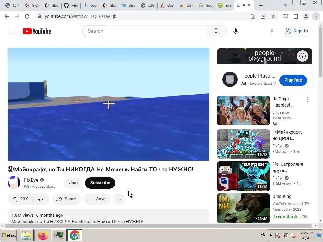Go forward in browser history
This screenshot has width=323, height=242.
point(17,16)
